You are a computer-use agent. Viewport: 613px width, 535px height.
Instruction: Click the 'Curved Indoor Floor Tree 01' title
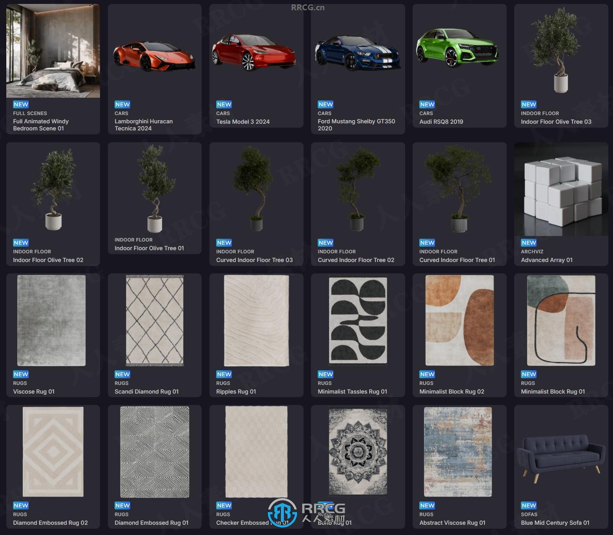pos(457,260)
